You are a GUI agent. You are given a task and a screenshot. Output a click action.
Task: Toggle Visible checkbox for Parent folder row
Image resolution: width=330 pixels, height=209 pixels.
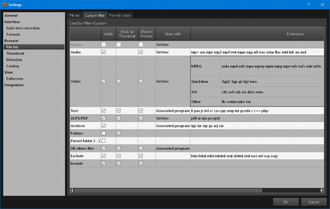(x=104, y=141)
